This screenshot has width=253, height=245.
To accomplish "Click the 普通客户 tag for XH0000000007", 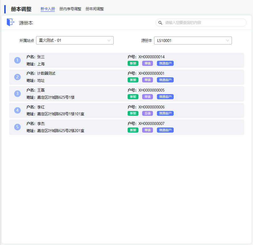I will (x=165, y=130).
